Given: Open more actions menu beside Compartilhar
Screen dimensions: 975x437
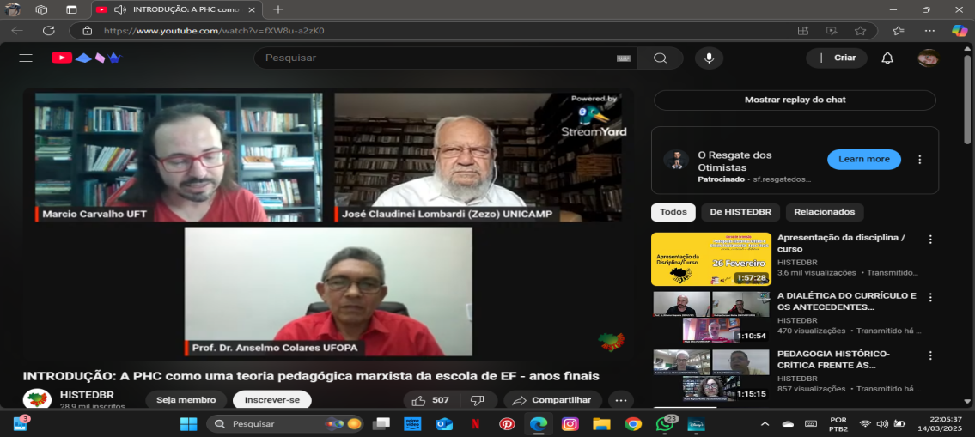Looking at the screenshot, I should pos(620,400).
